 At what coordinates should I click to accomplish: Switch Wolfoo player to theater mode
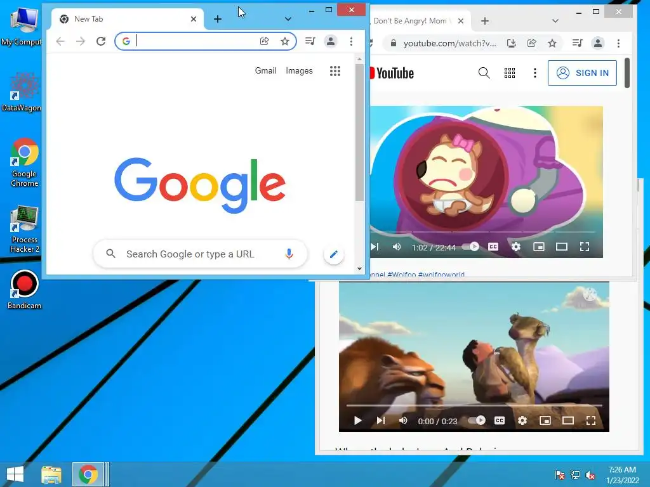pos(562,247)
